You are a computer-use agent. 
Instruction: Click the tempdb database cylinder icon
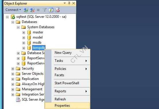coord(29,48)
